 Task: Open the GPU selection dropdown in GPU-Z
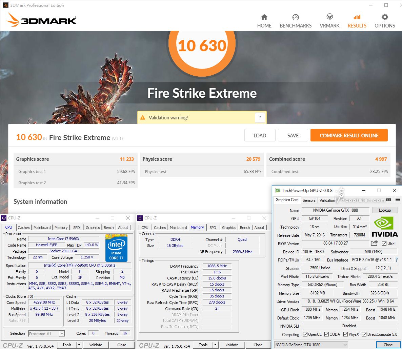[x=311, y=345]
